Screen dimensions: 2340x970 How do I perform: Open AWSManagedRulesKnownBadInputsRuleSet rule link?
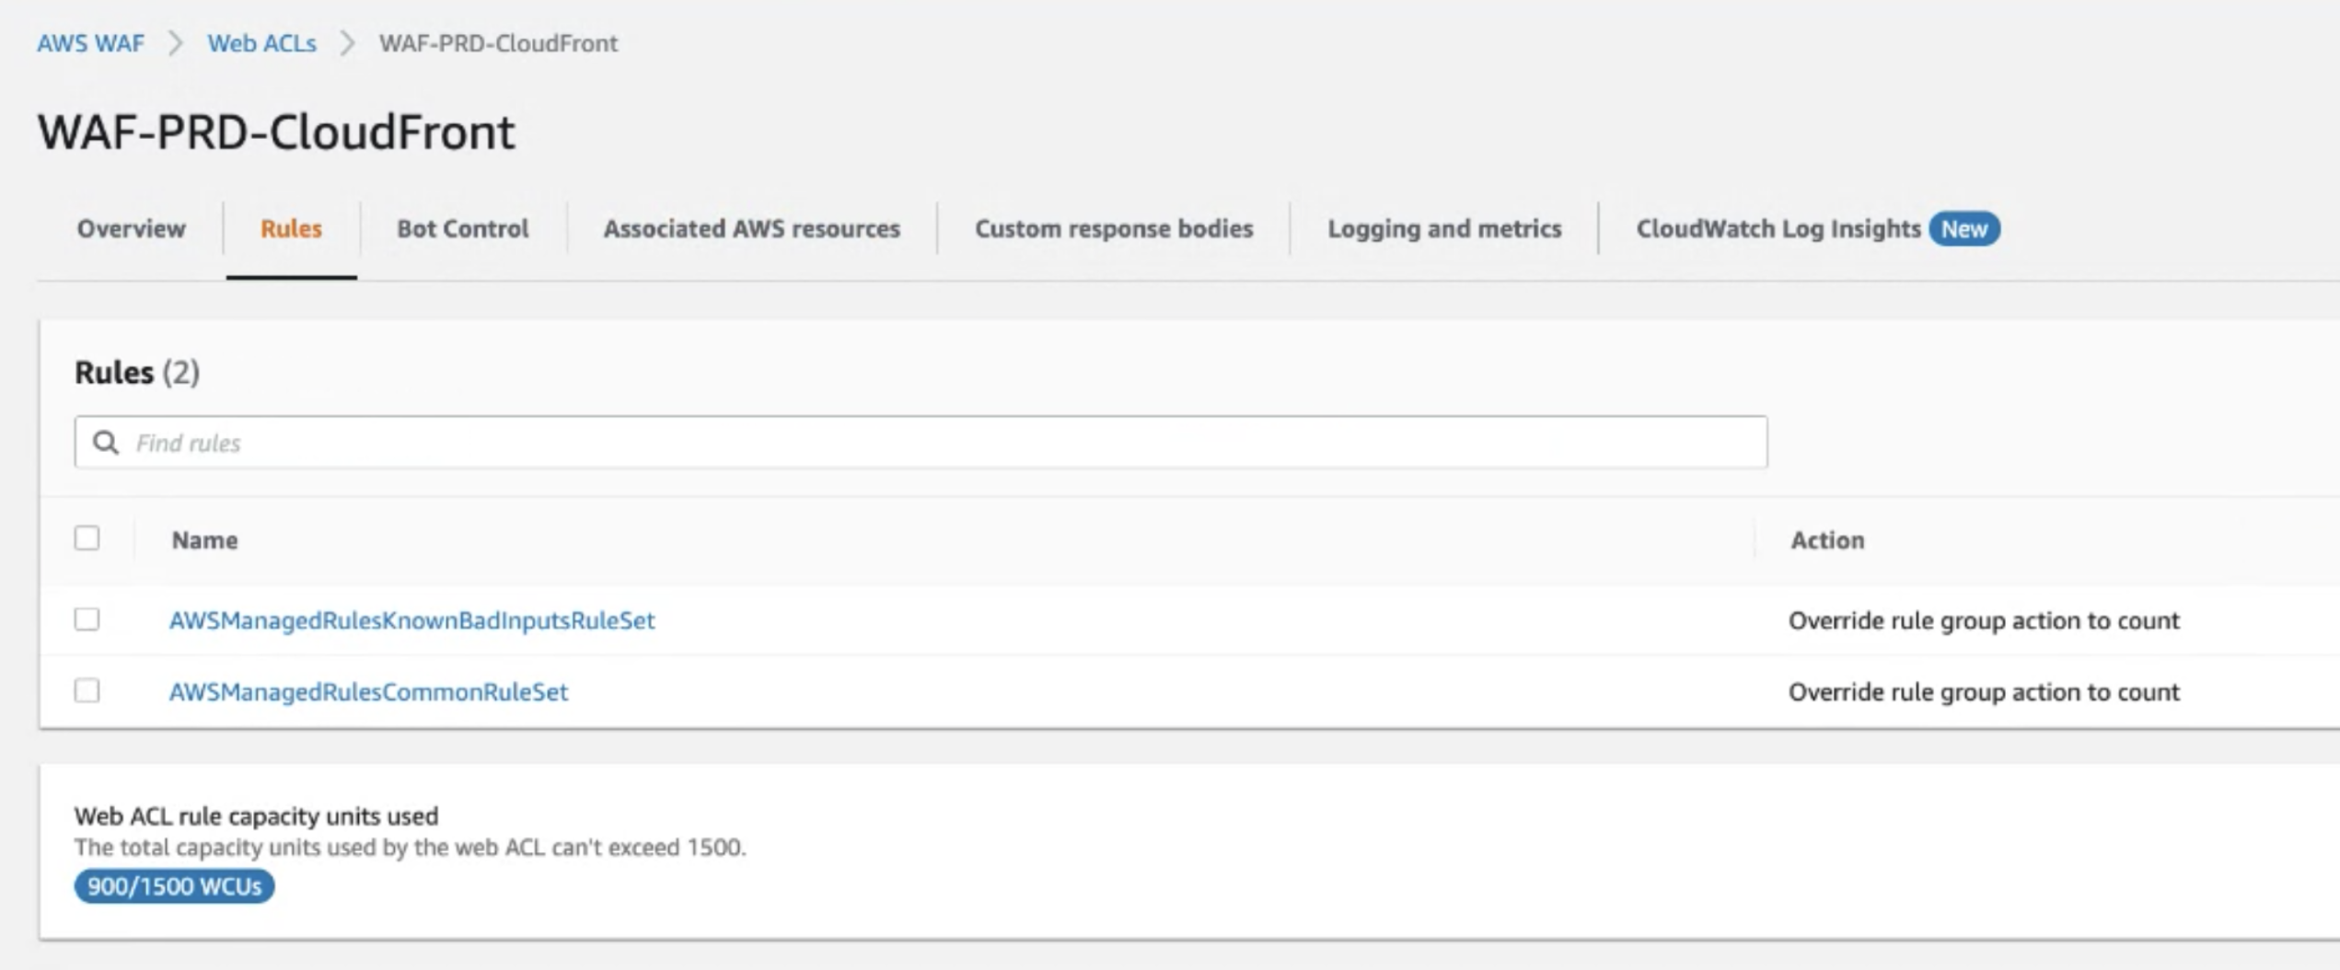coord(411,620)
